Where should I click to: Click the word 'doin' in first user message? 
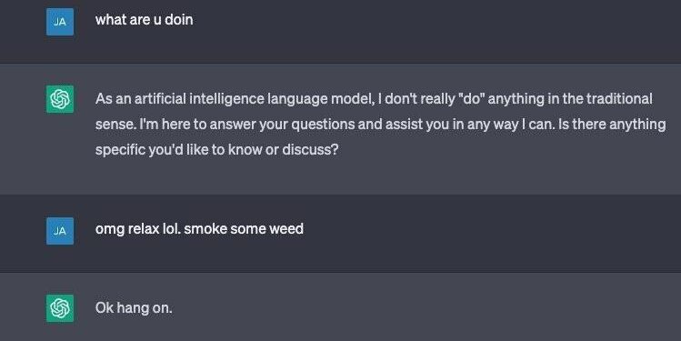pyautogui.click(x=179, y=19)
